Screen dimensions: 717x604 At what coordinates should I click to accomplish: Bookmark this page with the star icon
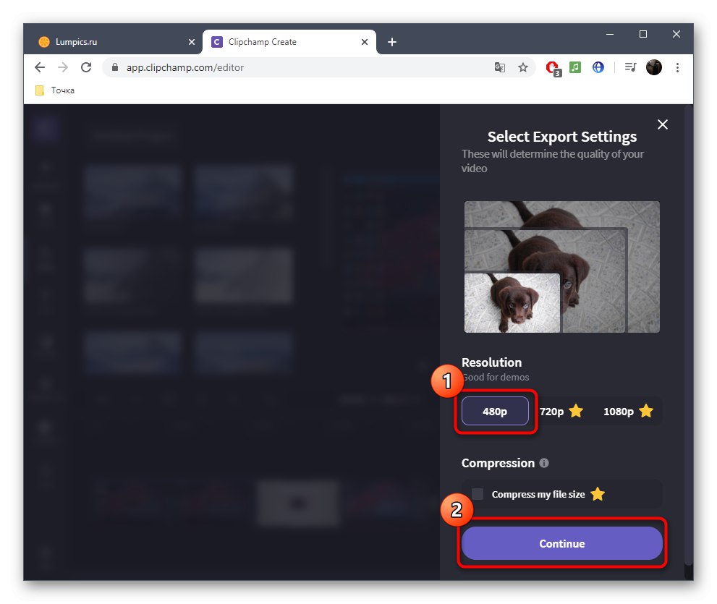pyautogui.click(x=523, y=67)
